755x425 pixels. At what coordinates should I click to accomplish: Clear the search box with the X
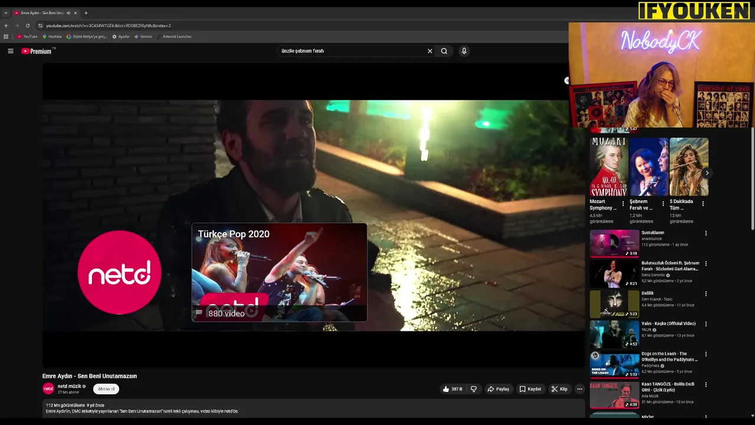(x=430, y=51)
